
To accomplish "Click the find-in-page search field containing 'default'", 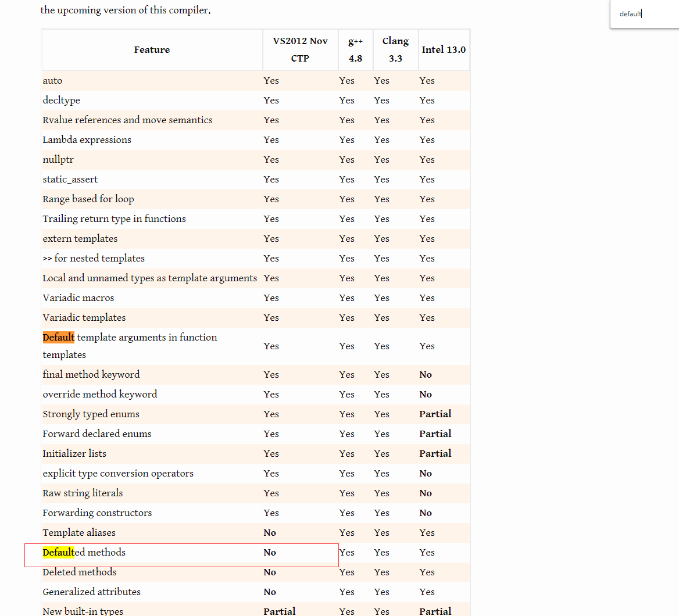I will coord(645,14).
